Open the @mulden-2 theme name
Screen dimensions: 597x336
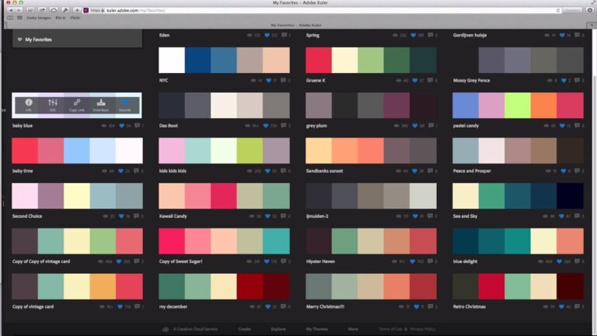coord(317,216)
